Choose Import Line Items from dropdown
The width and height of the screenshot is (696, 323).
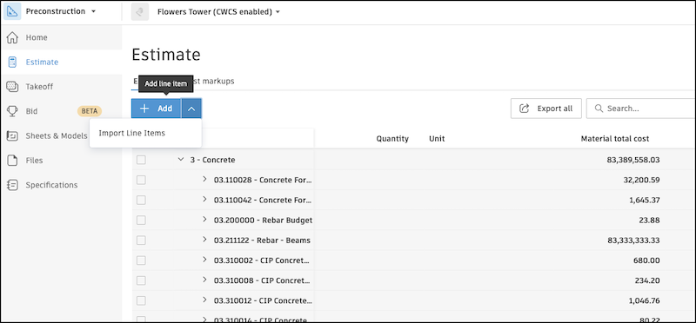(132, 133)
